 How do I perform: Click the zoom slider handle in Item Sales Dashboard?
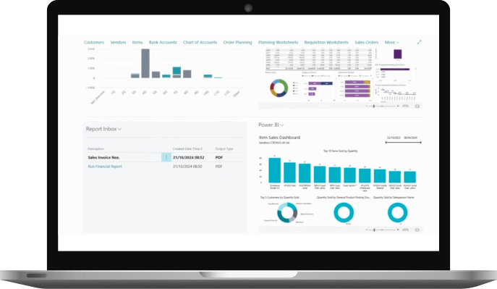coord(374,230)
